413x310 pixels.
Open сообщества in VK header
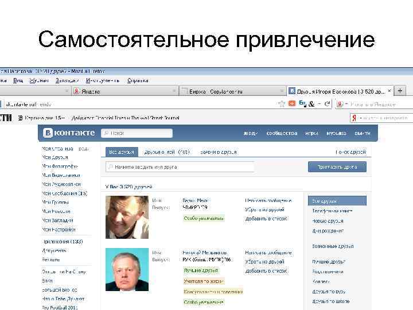(x=282, y=133)
